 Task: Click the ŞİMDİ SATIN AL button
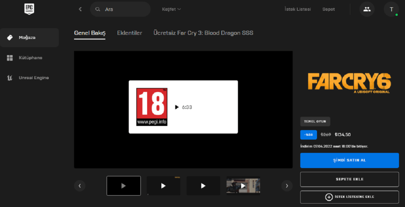[350, 160]
